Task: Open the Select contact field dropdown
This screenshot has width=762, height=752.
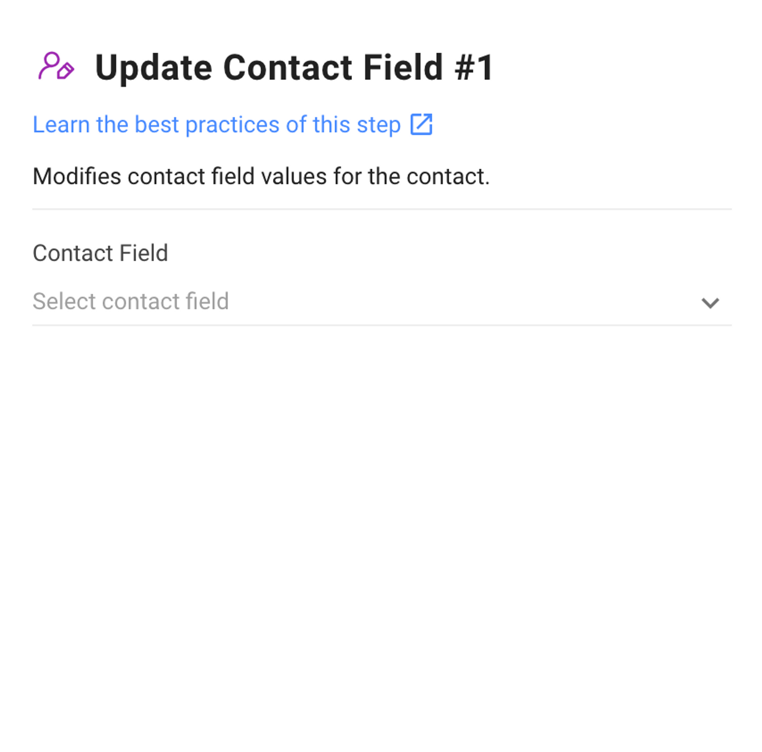Action: 381,302
